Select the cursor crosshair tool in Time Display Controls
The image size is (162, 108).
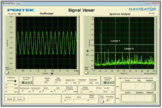[x=23, y=83]
